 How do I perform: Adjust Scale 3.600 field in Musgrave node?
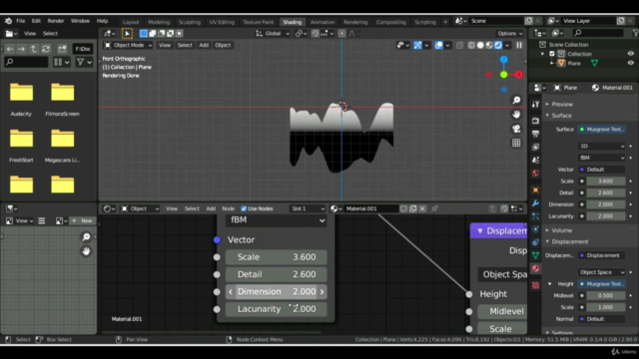click(x=276, y=257)
